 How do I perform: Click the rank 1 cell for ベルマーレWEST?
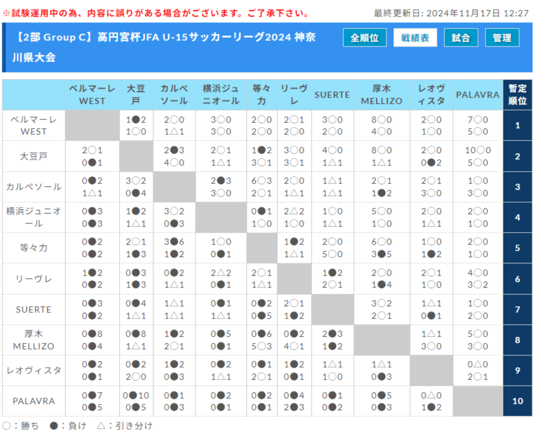click(517, 125)
